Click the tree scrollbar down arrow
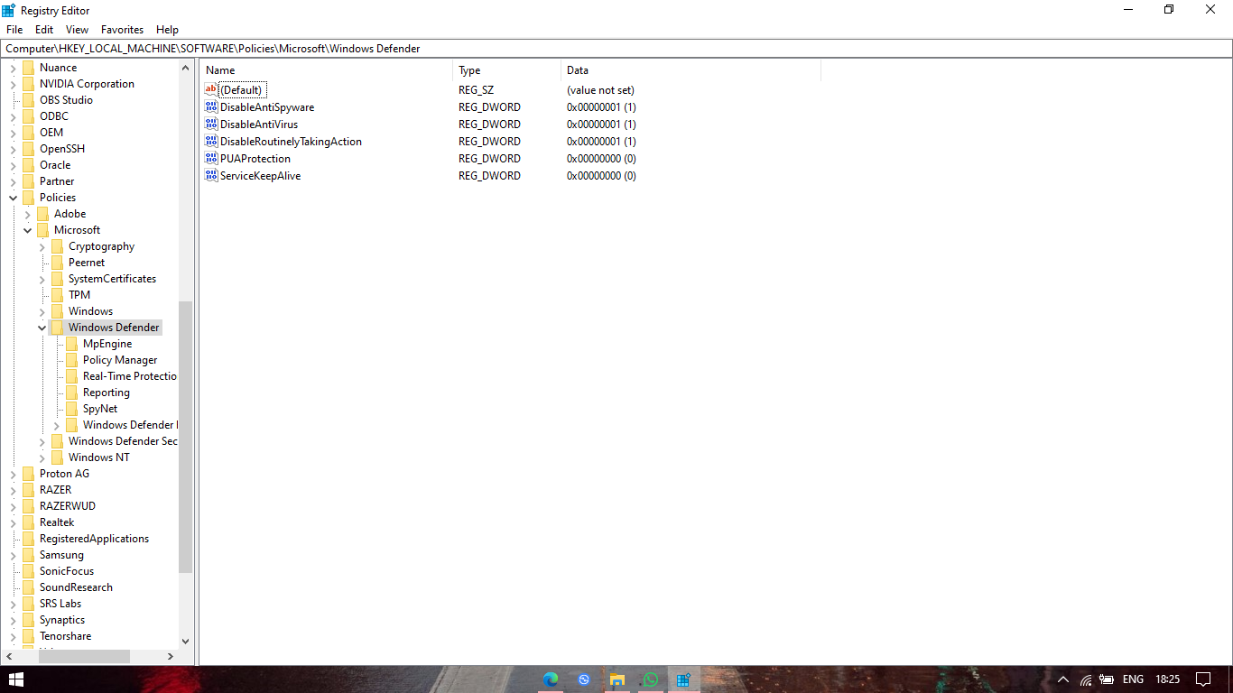 pos(186,641)
